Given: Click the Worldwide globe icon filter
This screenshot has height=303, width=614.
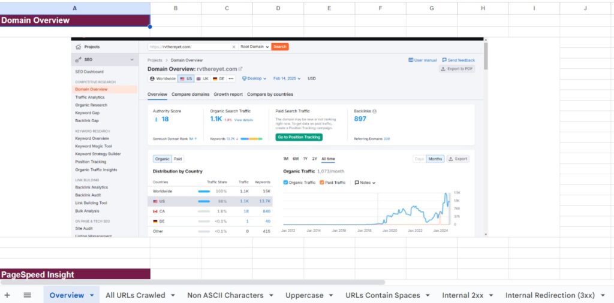Looking at the screenshot, I should pos(152,78).
